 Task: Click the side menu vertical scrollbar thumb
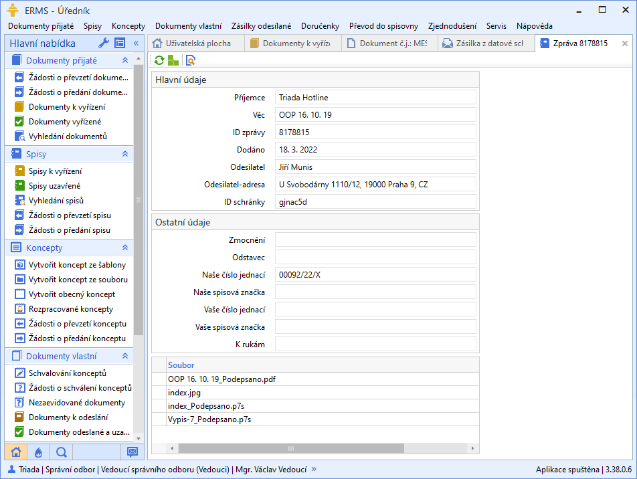pos(138,200)
